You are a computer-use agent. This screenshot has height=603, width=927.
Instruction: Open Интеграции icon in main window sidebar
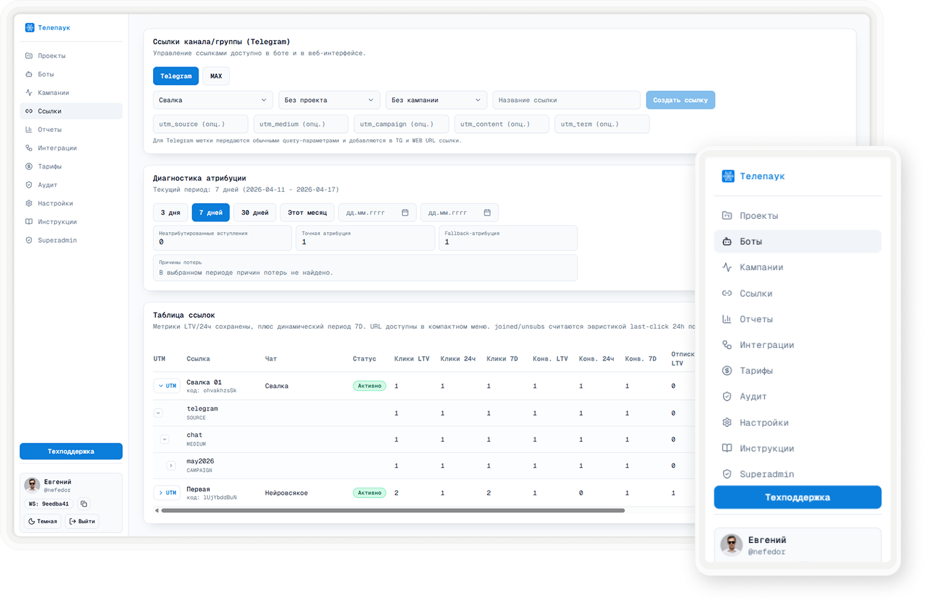point(29,148)
